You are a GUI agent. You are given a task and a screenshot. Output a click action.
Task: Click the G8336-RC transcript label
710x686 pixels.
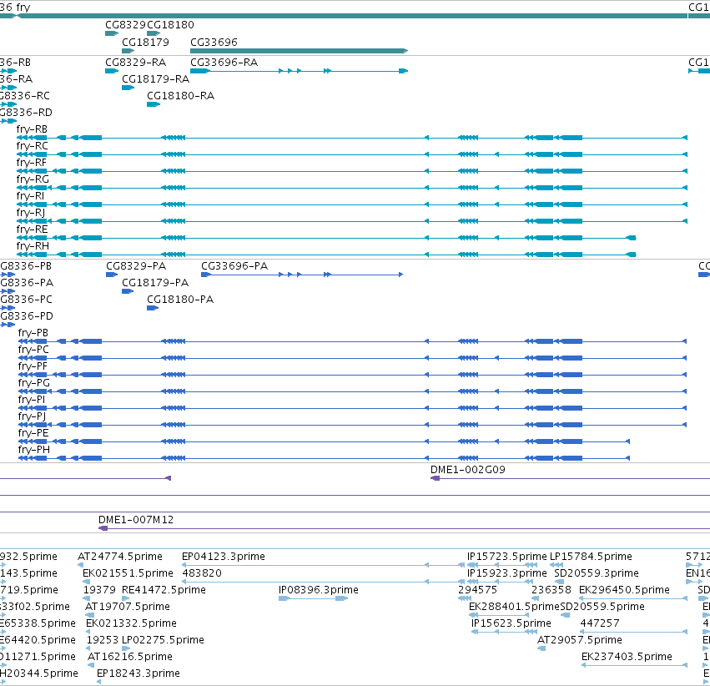pyautogui.click(x=25, y=95)
